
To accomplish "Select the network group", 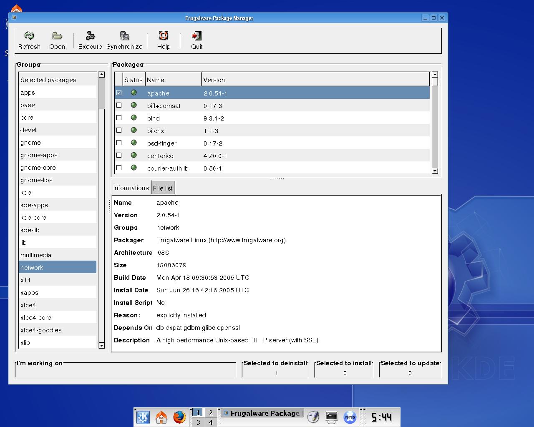I will 58,267.
